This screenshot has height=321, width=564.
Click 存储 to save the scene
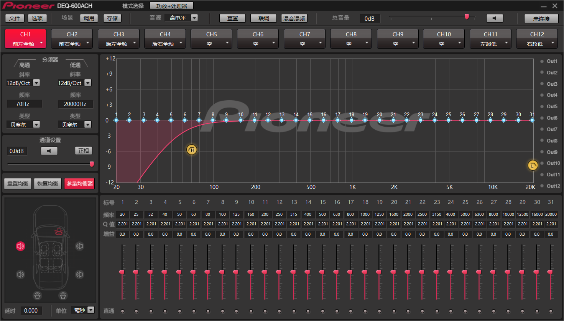112,18
